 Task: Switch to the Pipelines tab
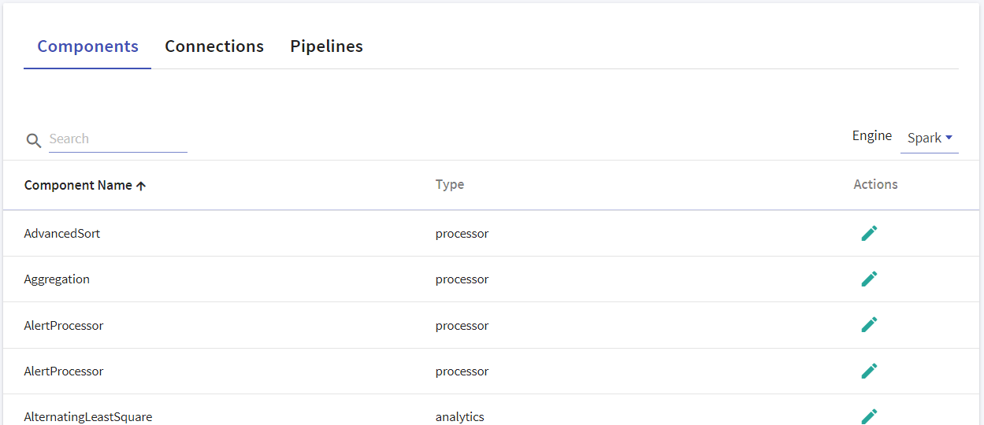(x=326, y=46)
